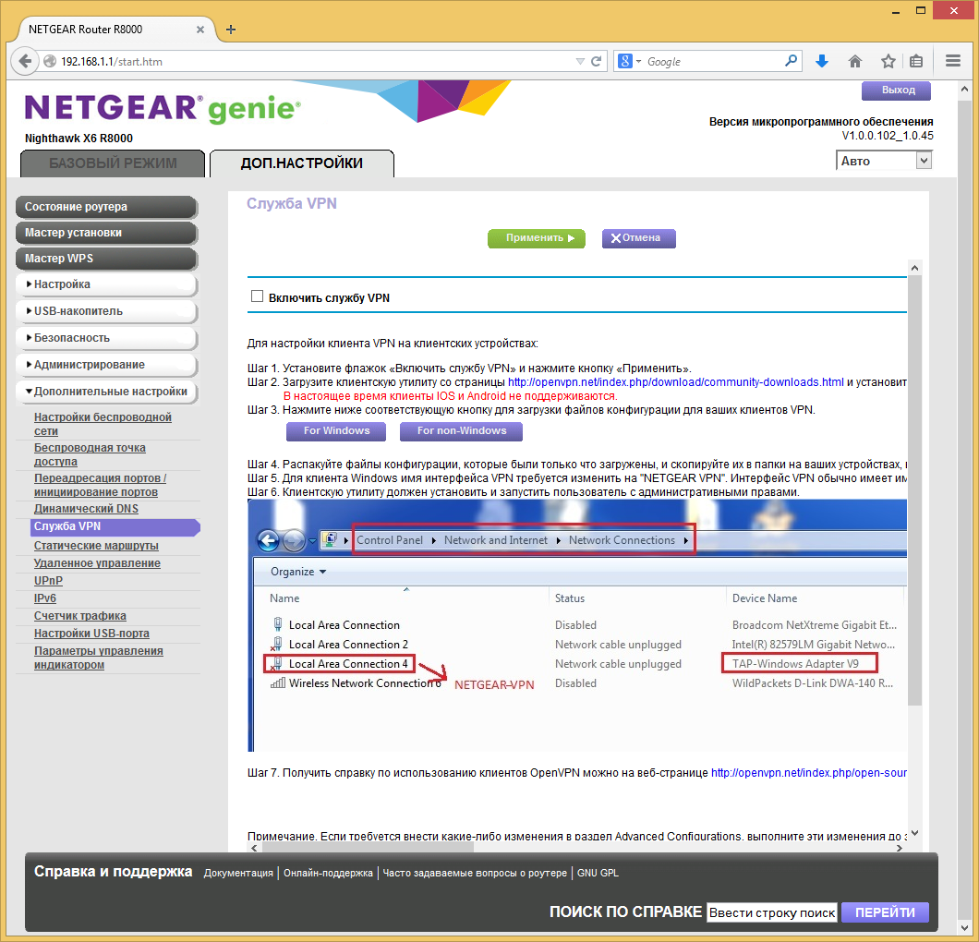Click the NETGEAR genie logo
This screenshot has width=979, height=942.
point(163,108)
